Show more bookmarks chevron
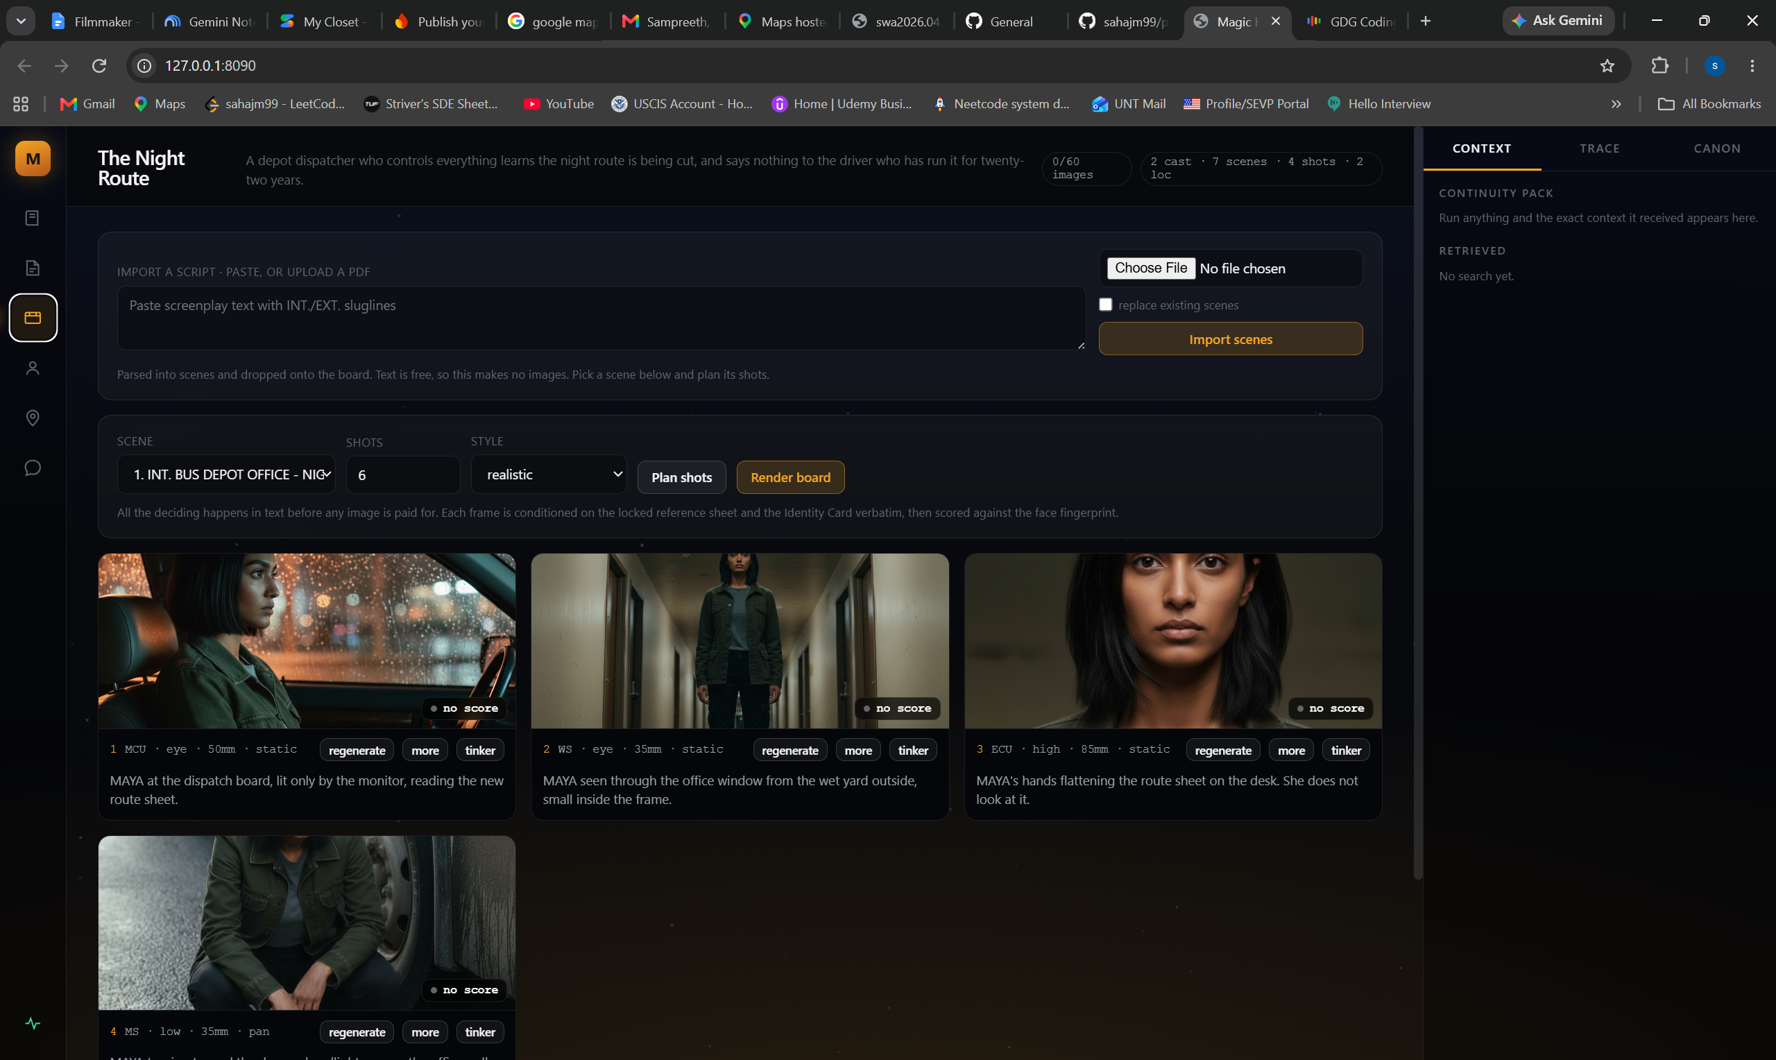Viewport: 1776px width, 1060px height. [1616, 104]
